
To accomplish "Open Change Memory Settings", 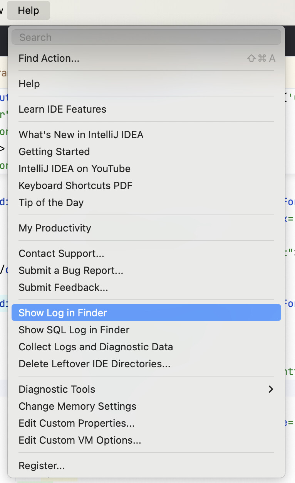I will point(77,406).
